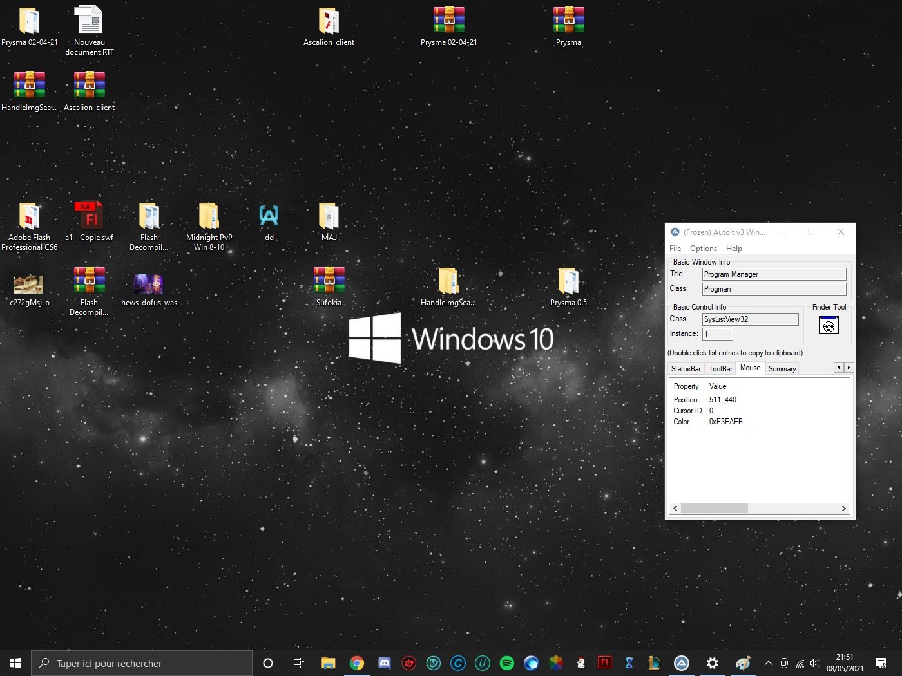
Task: Switch to the Summary tab
Action: tap(782, 369)
